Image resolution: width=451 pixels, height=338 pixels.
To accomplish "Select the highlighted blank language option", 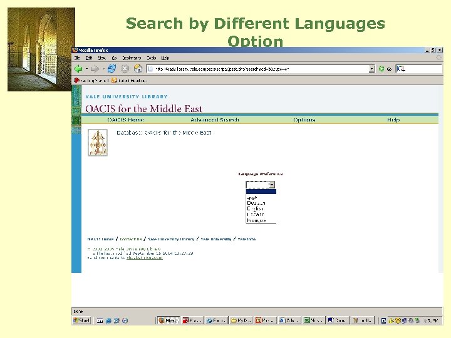I will tap(261, 192).
